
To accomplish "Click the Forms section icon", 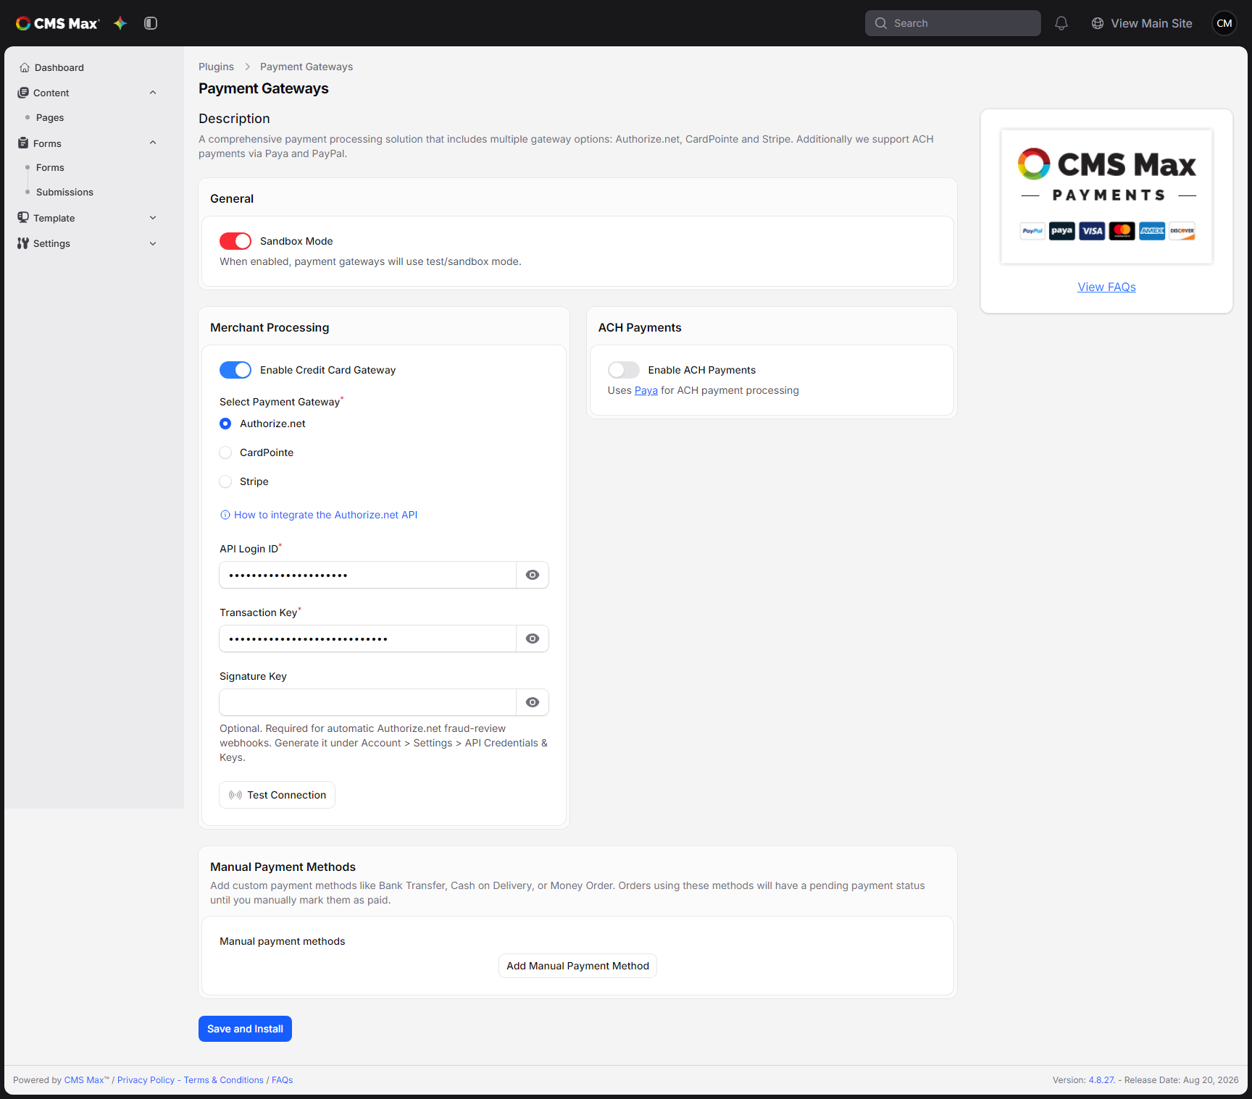I will [x=23, y=143].
